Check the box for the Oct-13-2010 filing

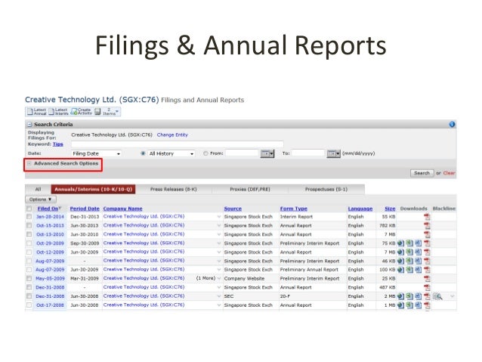(x=29, y=235)
